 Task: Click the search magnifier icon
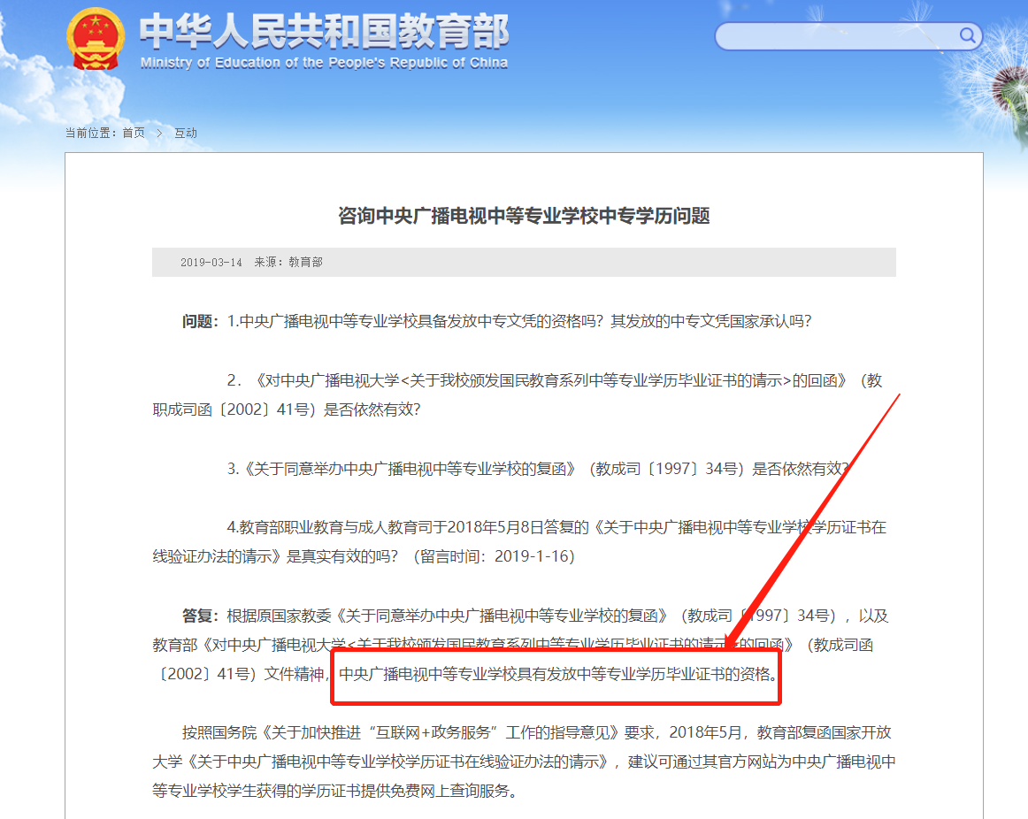(x=967, y=35)
